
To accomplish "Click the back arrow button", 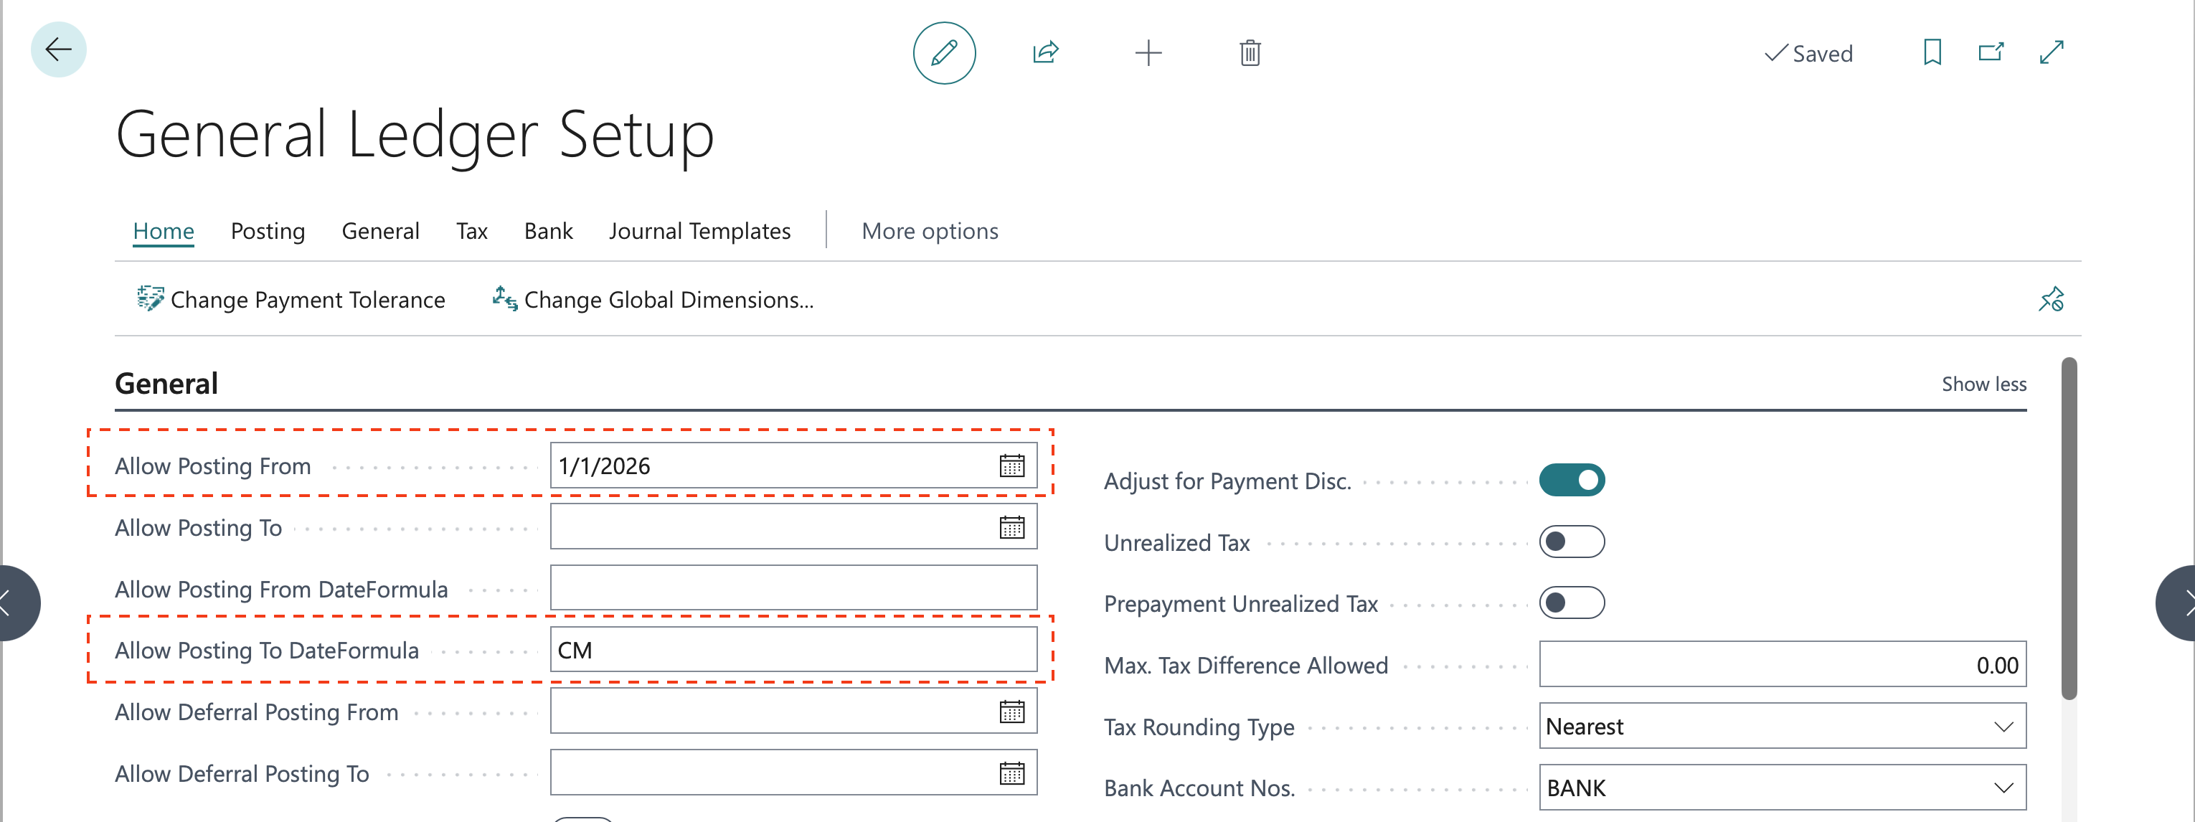I will tap(58, 49).
